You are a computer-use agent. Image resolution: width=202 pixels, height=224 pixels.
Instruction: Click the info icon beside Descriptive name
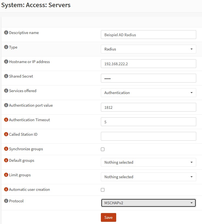pos(6,33)
